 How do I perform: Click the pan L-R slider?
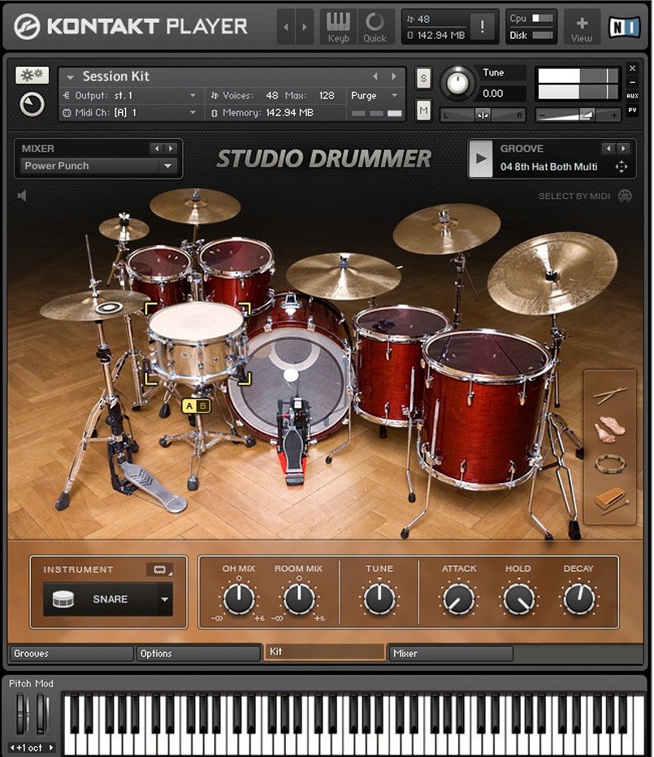tap(483, 115)
